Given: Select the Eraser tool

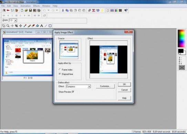Looking at the screenshot, I should pos(33,25).
